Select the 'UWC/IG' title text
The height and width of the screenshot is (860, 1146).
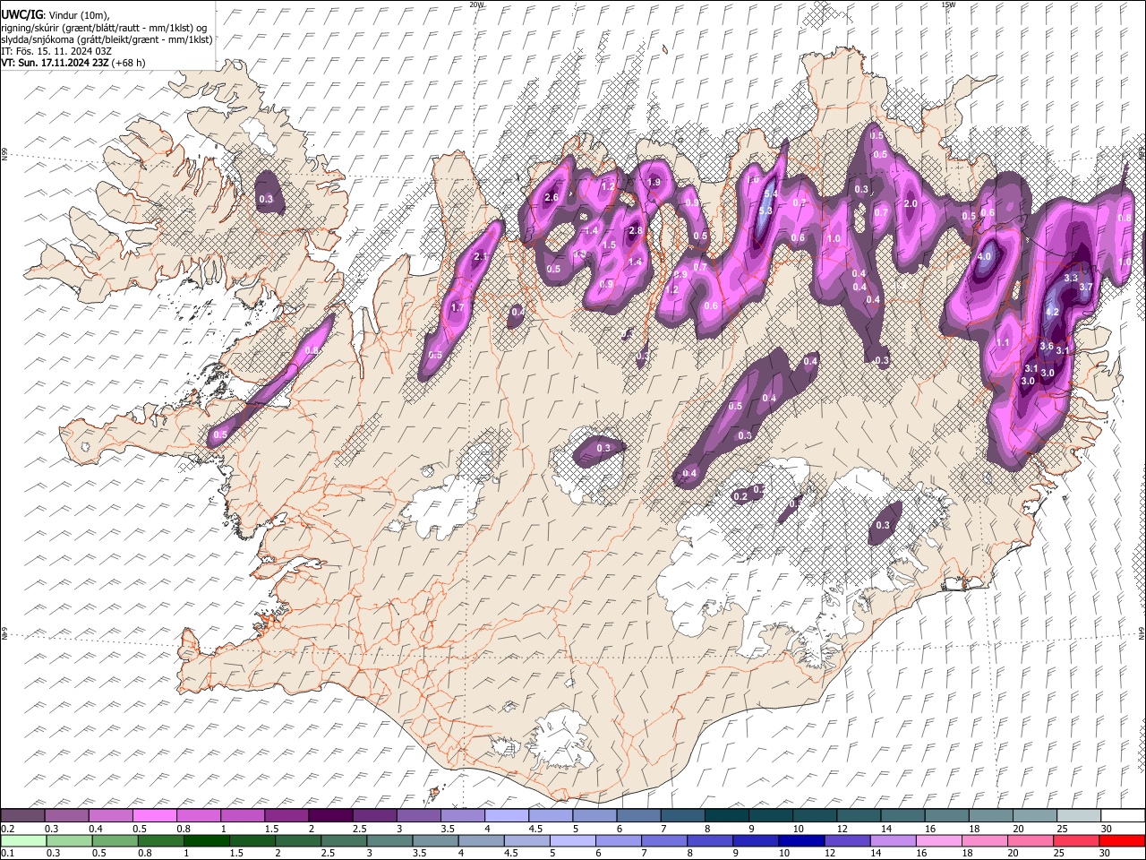point(21,15)
